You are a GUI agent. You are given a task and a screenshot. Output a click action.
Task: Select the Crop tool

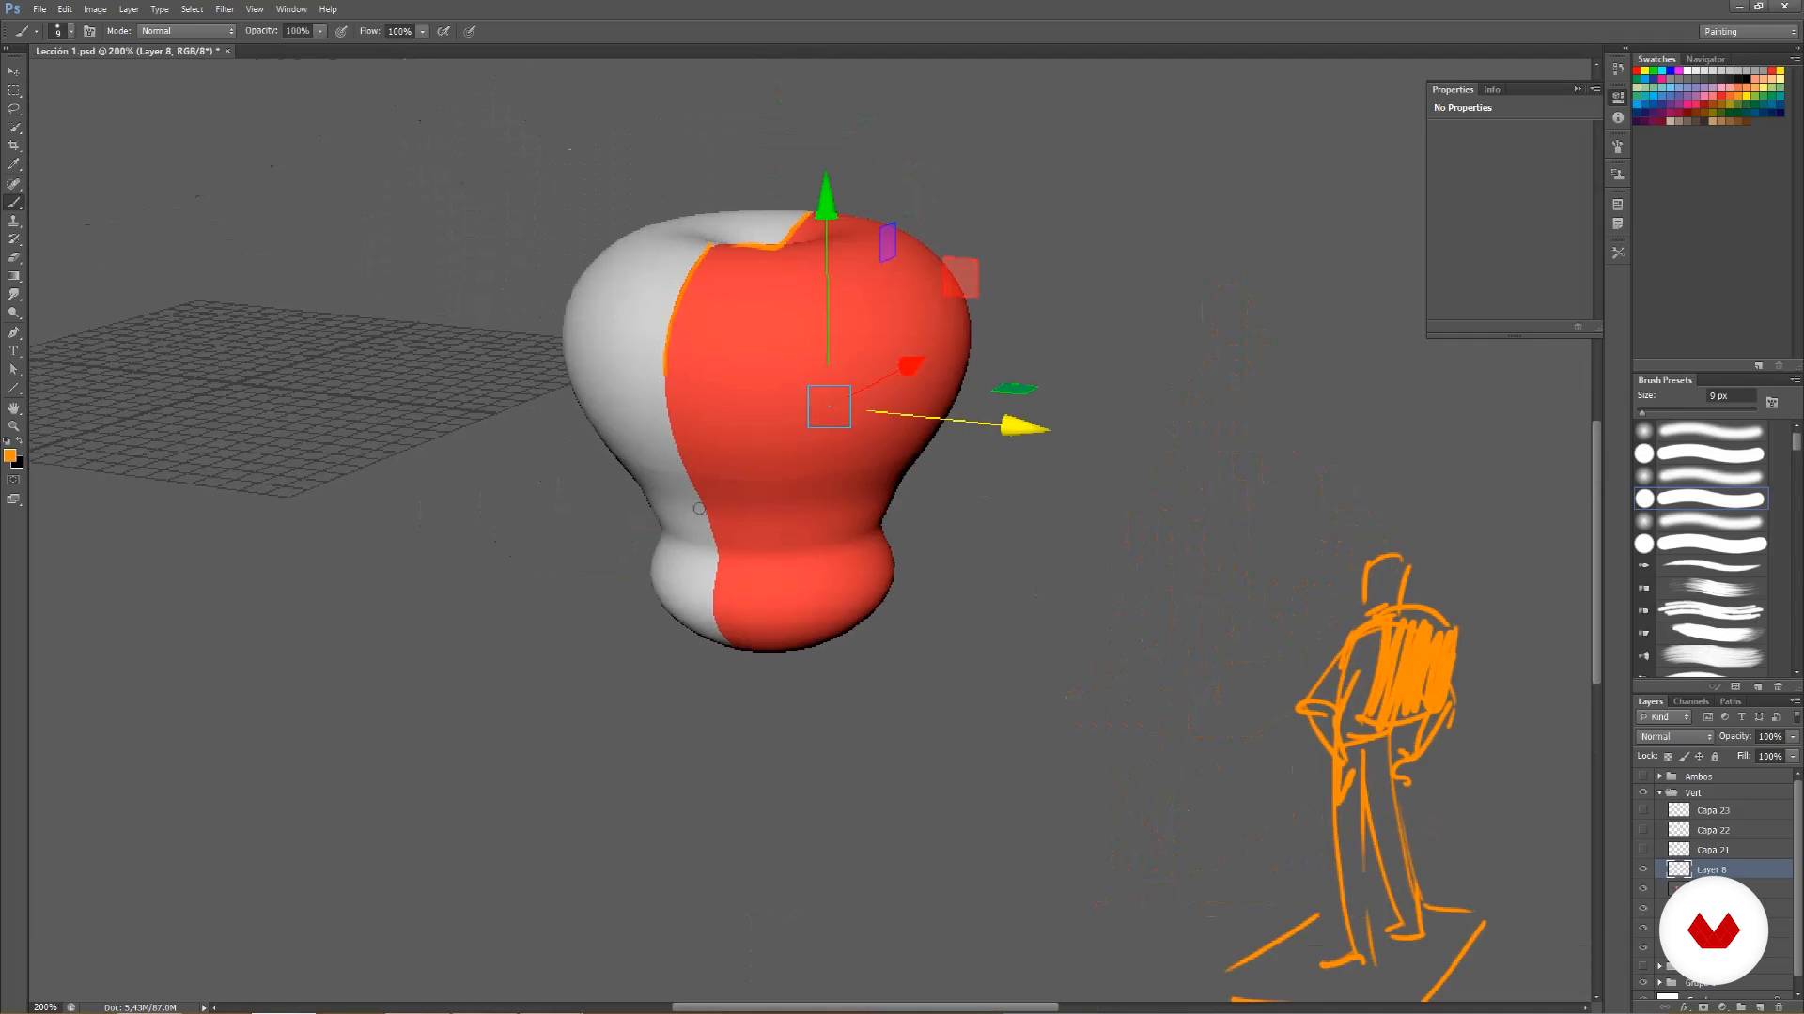(x=13, y=146)
